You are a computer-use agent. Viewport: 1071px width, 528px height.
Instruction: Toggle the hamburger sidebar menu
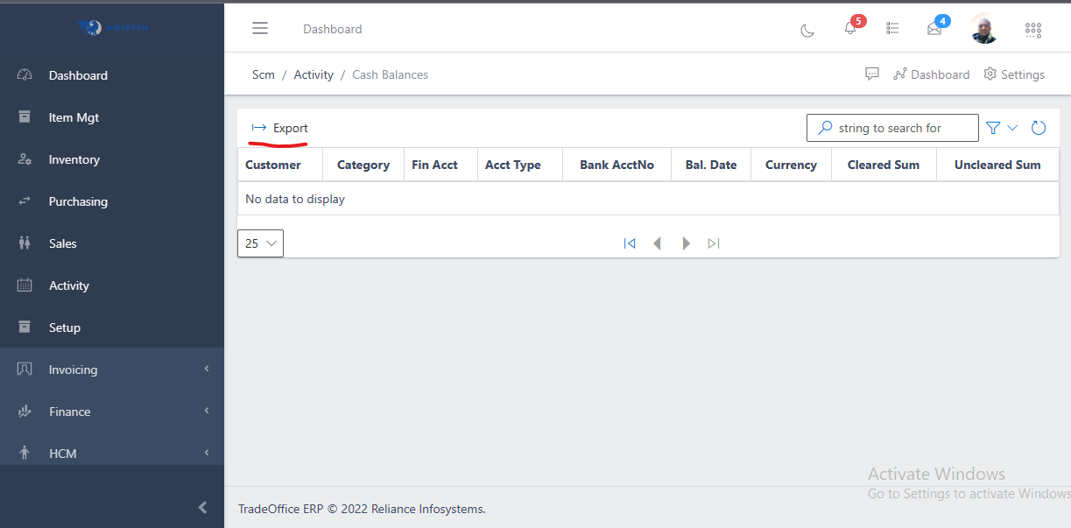point(260,29)
